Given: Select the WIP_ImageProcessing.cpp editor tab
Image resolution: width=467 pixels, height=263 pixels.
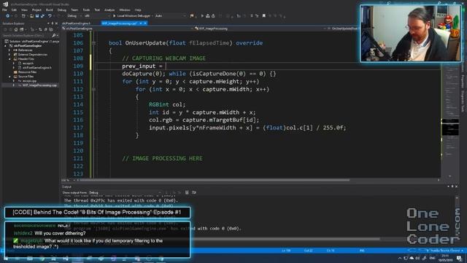Looking at the screenshot, I should coord(119,23).
